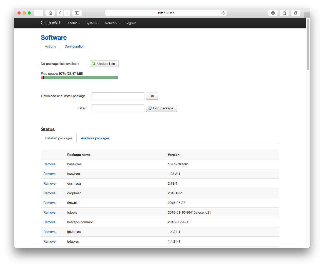Remove the ip6tables package

click(49, 232)
